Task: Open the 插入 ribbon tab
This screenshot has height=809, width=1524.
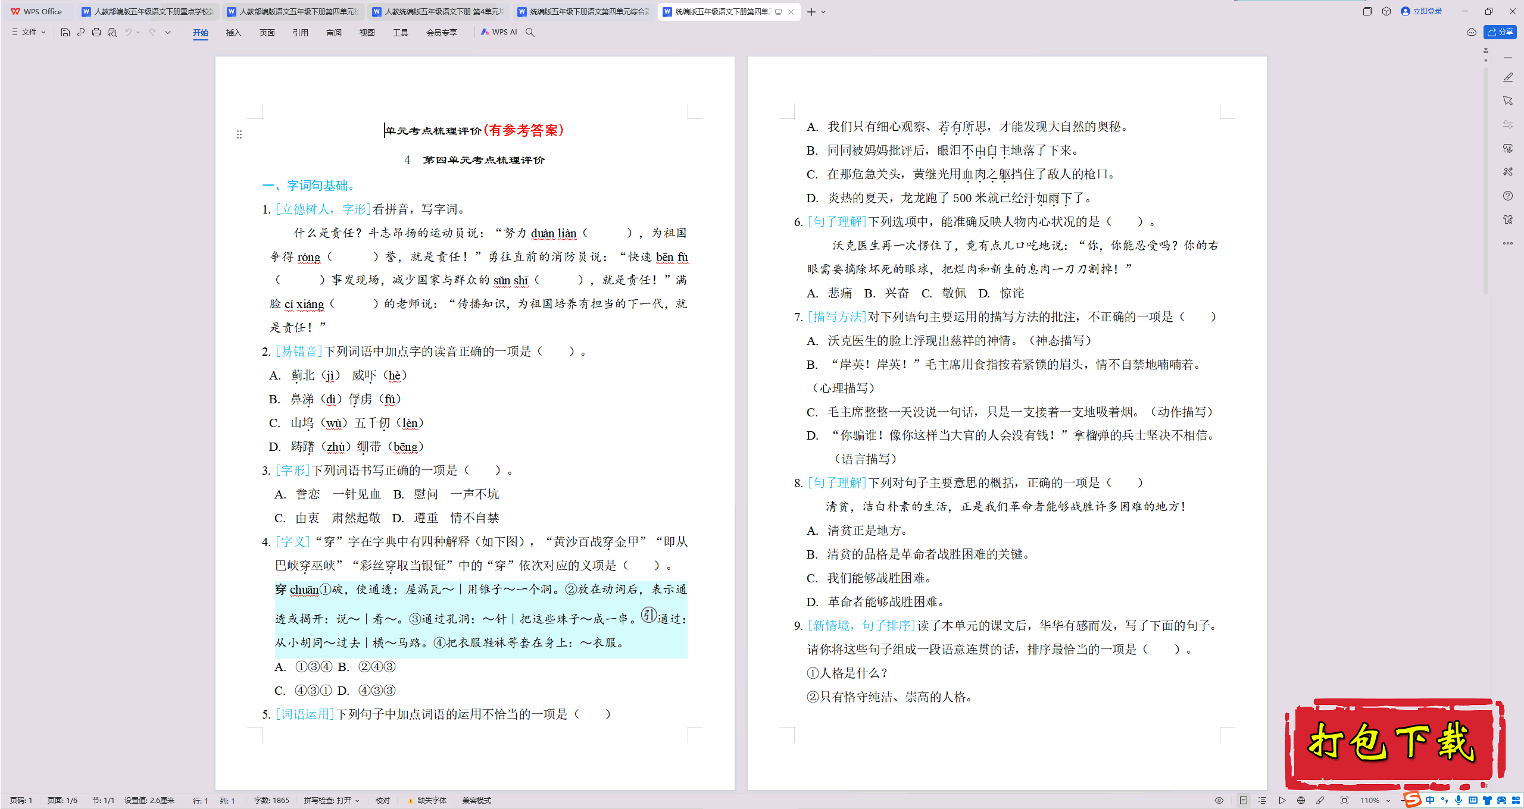Action: pos(234,33)
